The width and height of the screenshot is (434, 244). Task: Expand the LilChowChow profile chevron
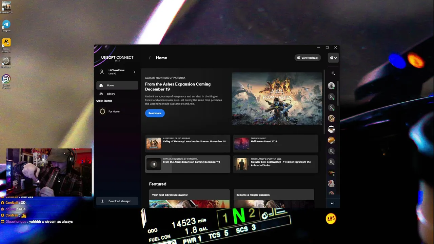[134, 72]
